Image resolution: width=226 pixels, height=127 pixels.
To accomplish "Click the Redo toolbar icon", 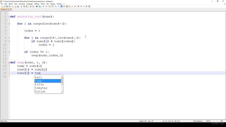I will click(33, 6).
